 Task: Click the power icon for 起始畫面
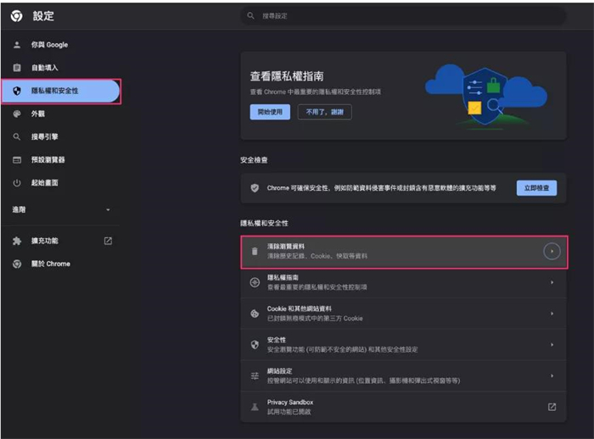click(x=17, y=183)
